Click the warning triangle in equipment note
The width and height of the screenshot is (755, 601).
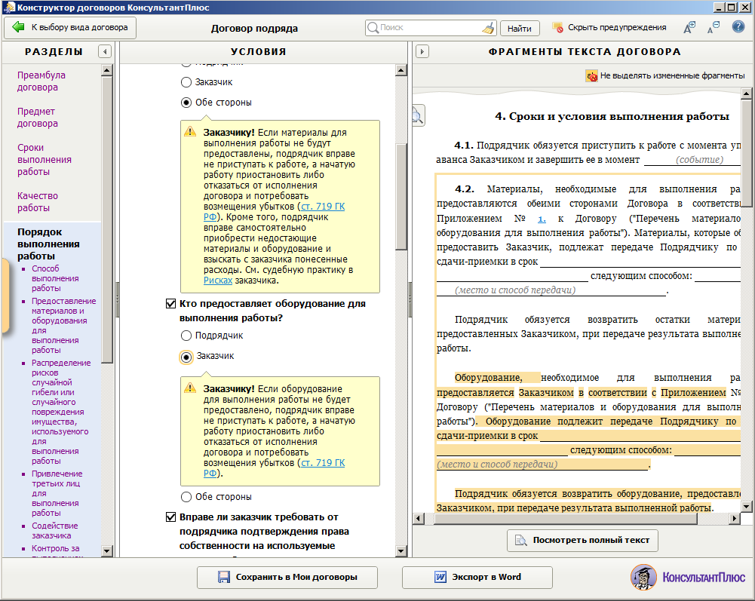(190, 388)
